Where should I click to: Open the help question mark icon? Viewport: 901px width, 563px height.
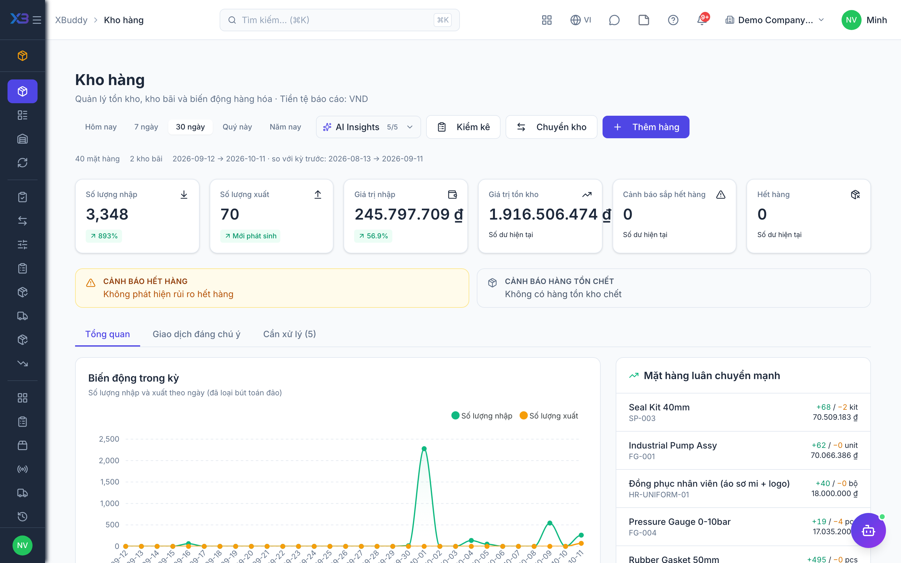(x=673, y=20)
